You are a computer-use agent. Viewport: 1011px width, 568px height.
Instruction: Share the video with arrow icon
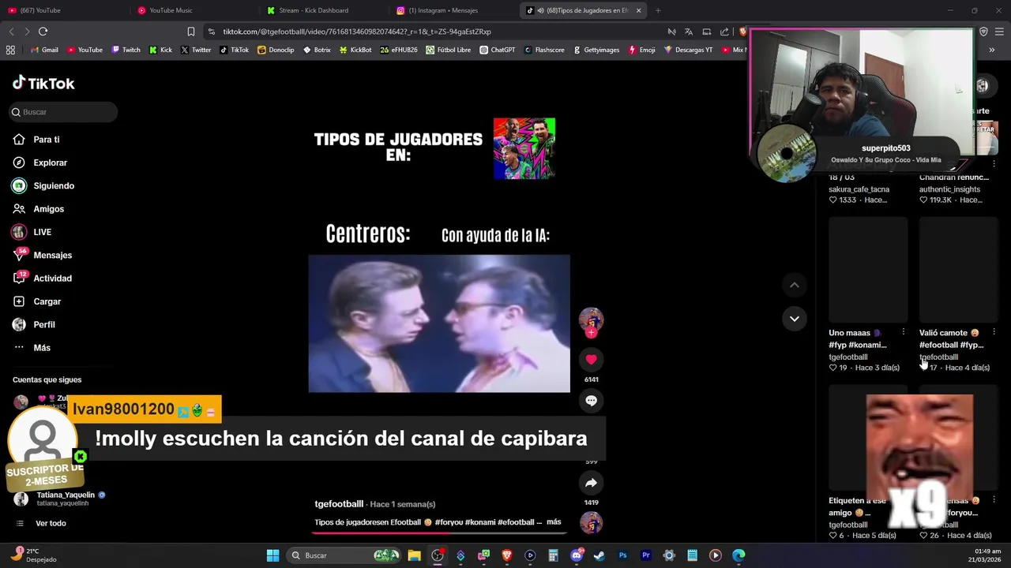[x=591, y=483]
